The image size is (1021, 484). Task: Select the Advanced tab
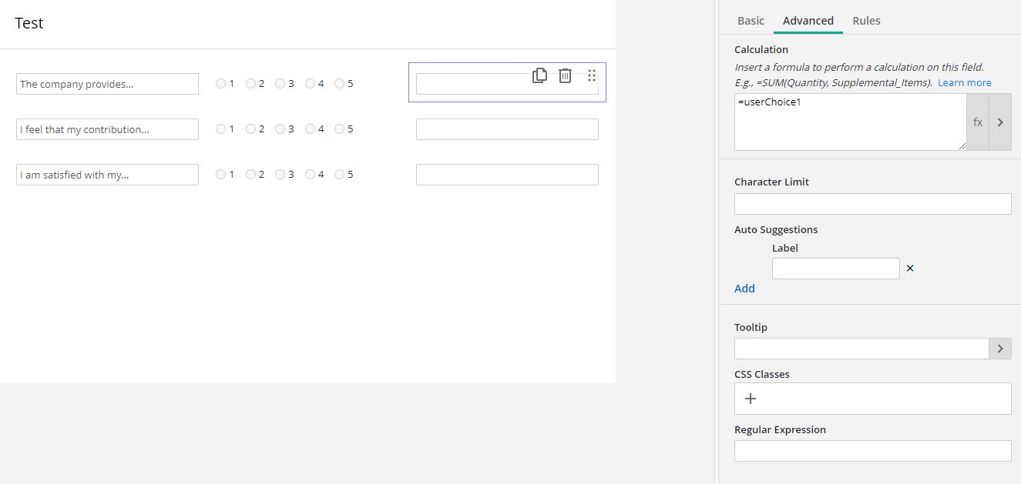tap(808, 21)
